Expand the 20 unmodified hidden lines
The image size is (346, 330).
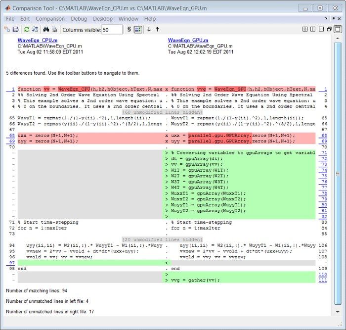[x=167, y=238]
